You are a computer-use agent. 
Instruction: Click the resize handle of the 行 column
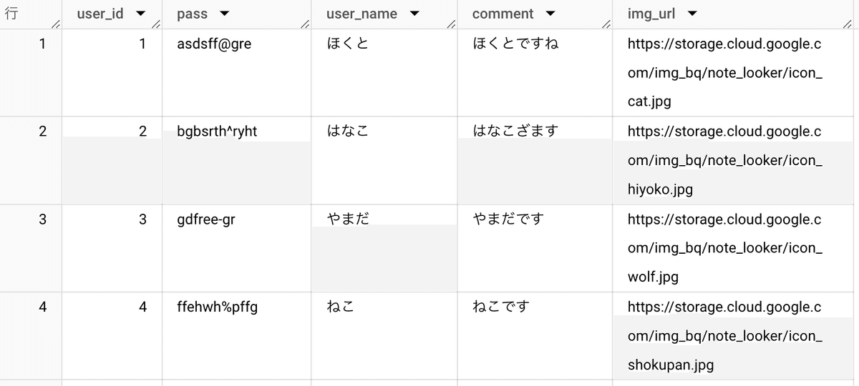tap(56, 24)
